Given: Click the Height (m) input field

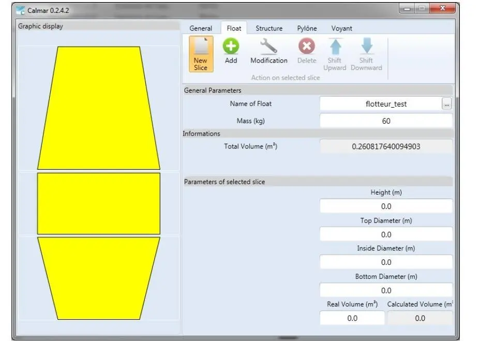Looking at the screenshot, I should 386,206.
